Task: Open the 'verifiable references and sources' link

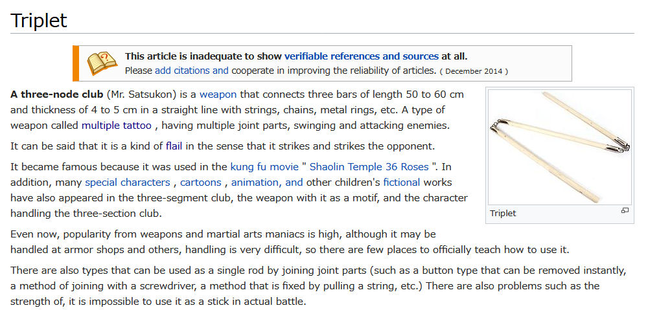Action: (361, 56)
